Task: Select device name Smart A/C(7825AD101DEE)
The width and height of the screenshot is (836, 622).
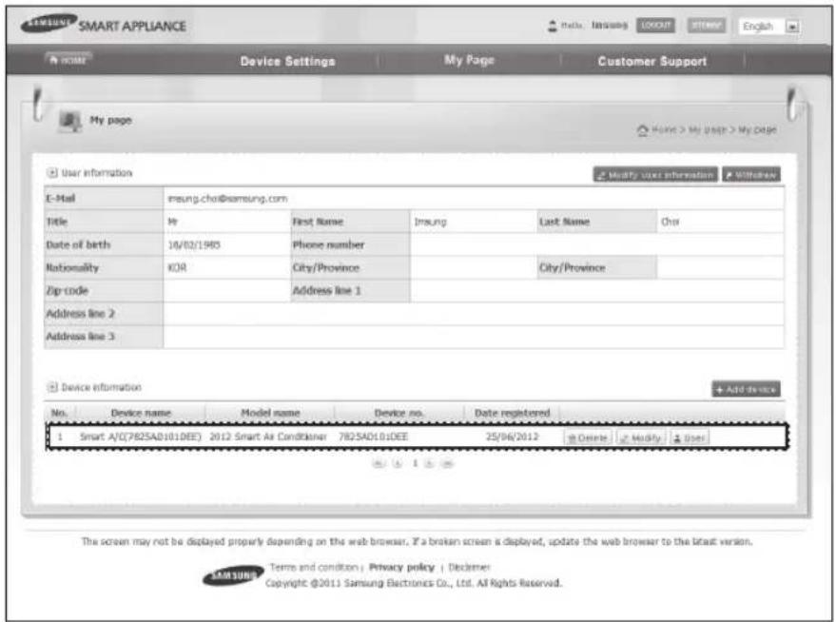Action: [140, 437]
